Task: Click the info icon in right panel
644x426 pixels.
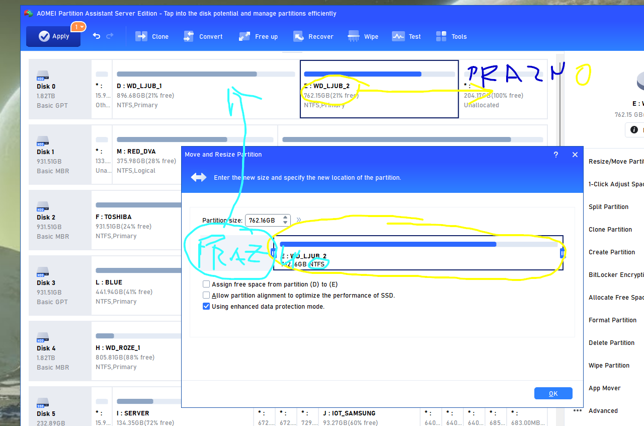Action: click(635, 130)
